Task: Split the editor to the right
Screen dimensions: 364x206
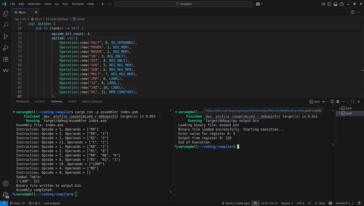Action: 352,12
